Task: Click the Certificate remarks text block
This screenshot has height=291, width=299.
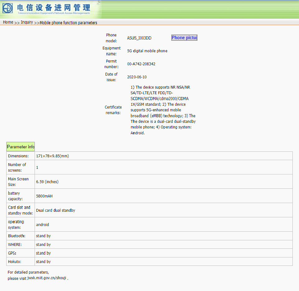Action: click(163, 110)
